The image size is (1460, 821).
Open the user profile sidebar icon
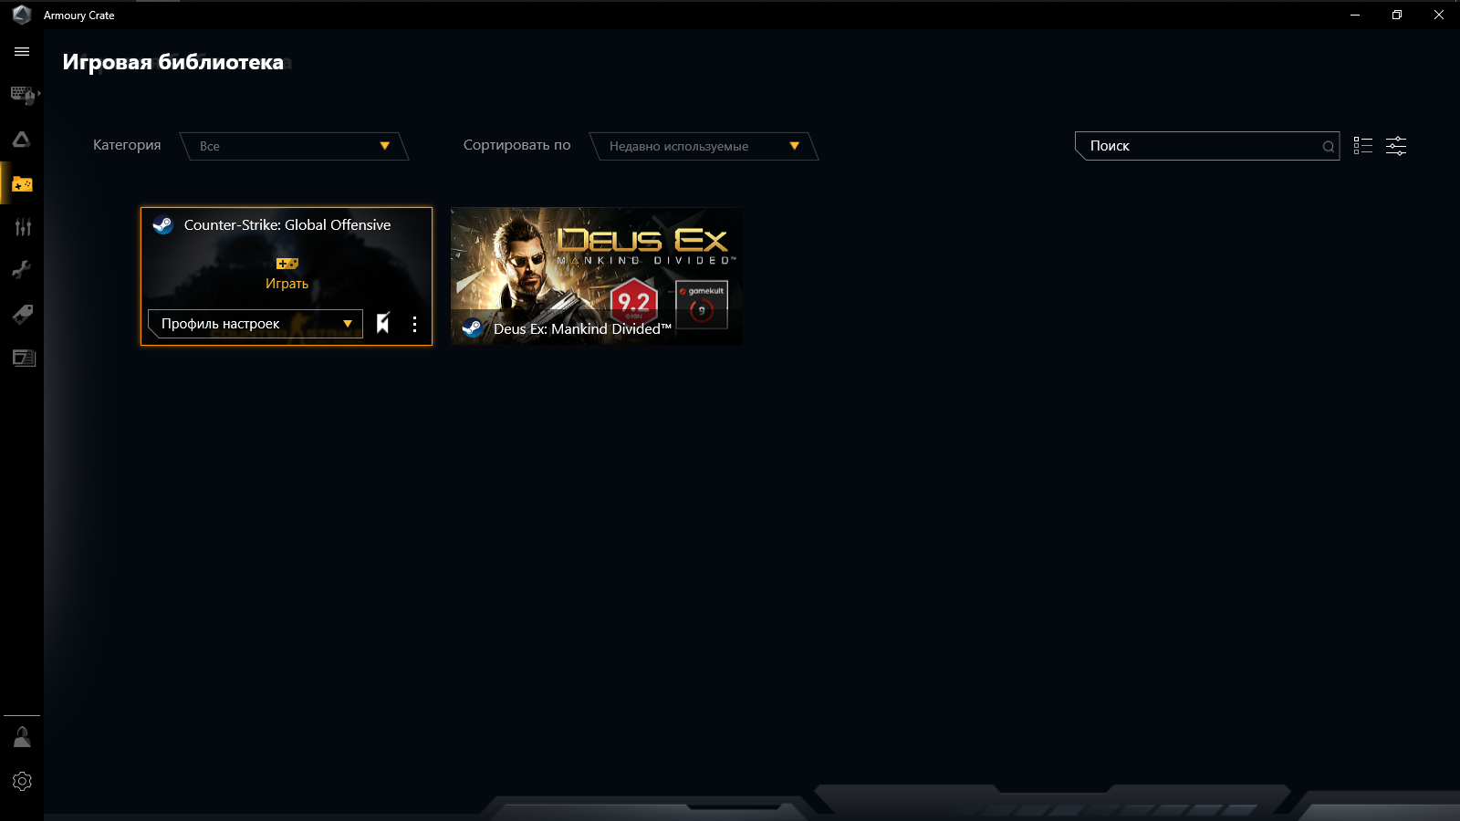pyautogui.click(x=22, y=737)
